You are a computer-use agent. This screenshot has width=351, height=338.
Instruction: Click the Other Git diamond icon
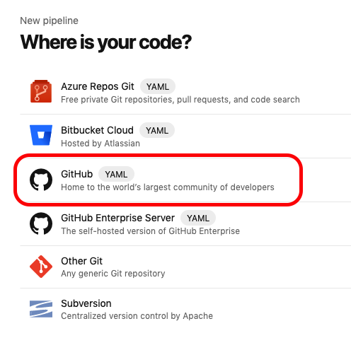click(41, 267)
